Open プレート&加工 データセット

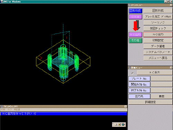(158, 17)
